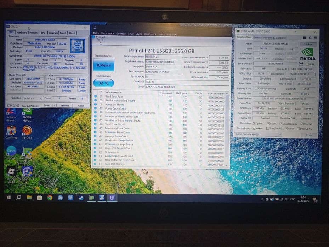Click the volume icon in the system tray
The width and height of the screenshot is (329, 247).
pyautogui.click(x=287, y=199)
